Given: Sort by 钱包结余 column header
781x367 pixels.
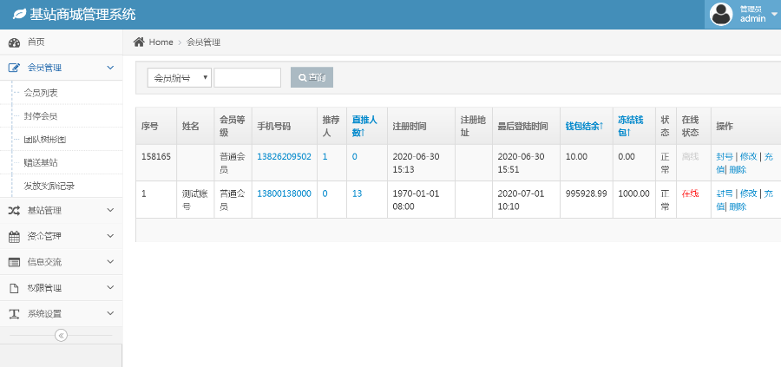Looking at the screenshot, I should pyautogui.click(x=584, y=126).
